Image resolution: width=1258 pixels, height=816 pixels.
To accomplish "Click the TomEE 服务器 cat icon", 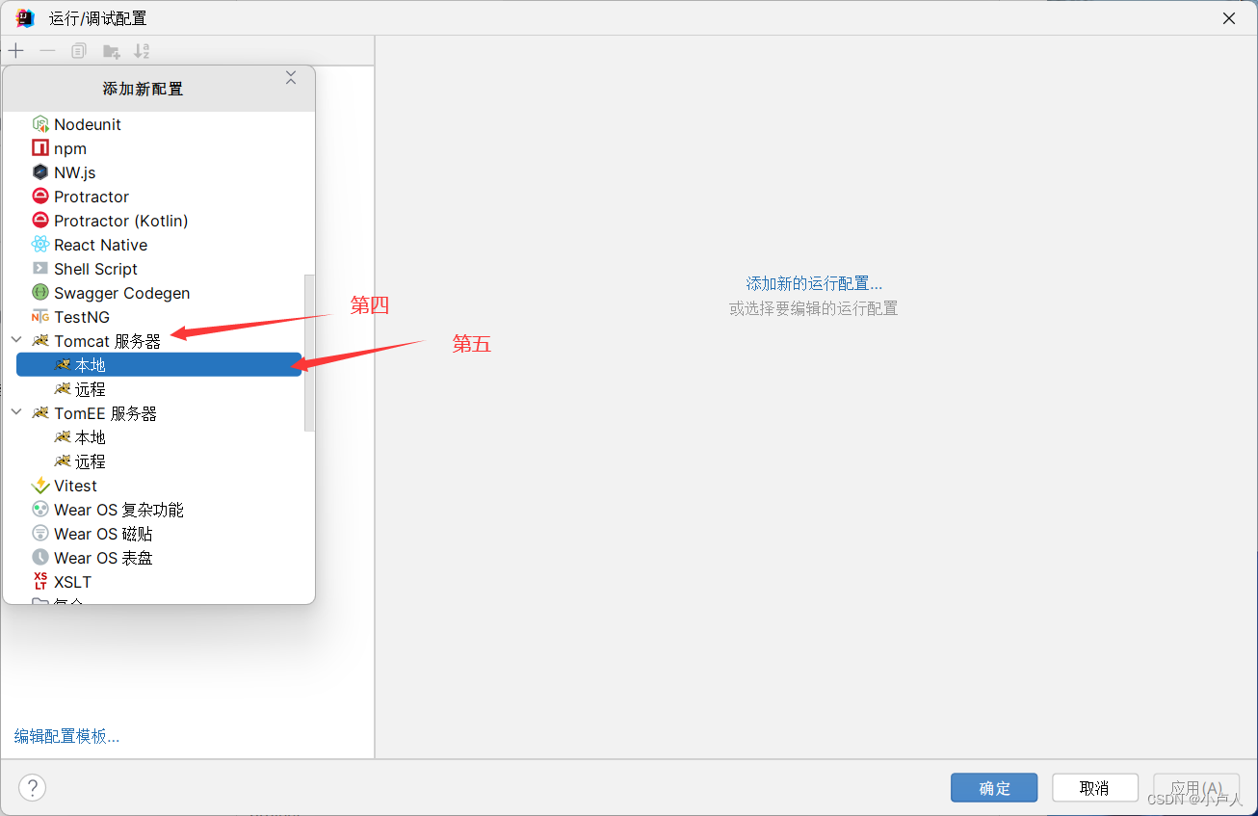I will [40, 413].
